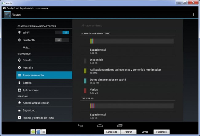
Task: Click the Almacenamiento storage icon
Action: click(19, 75)
